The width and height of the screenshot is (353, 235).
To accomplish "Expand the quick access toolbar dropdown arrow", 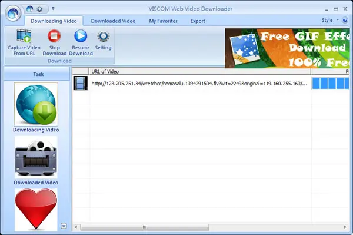I will point(53,9).
